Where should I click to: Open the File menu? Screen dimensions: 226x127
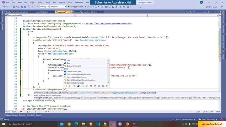point(8,2)
